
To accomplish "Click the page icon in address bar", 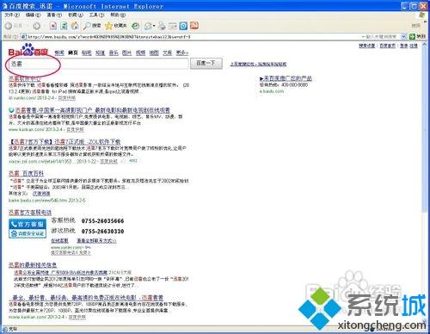I will (x=24, y=37).
